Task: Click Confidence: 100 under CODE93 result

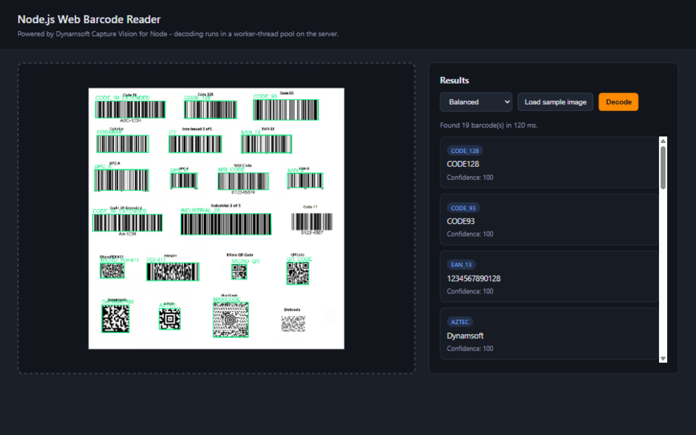Action: pos(470,234)
